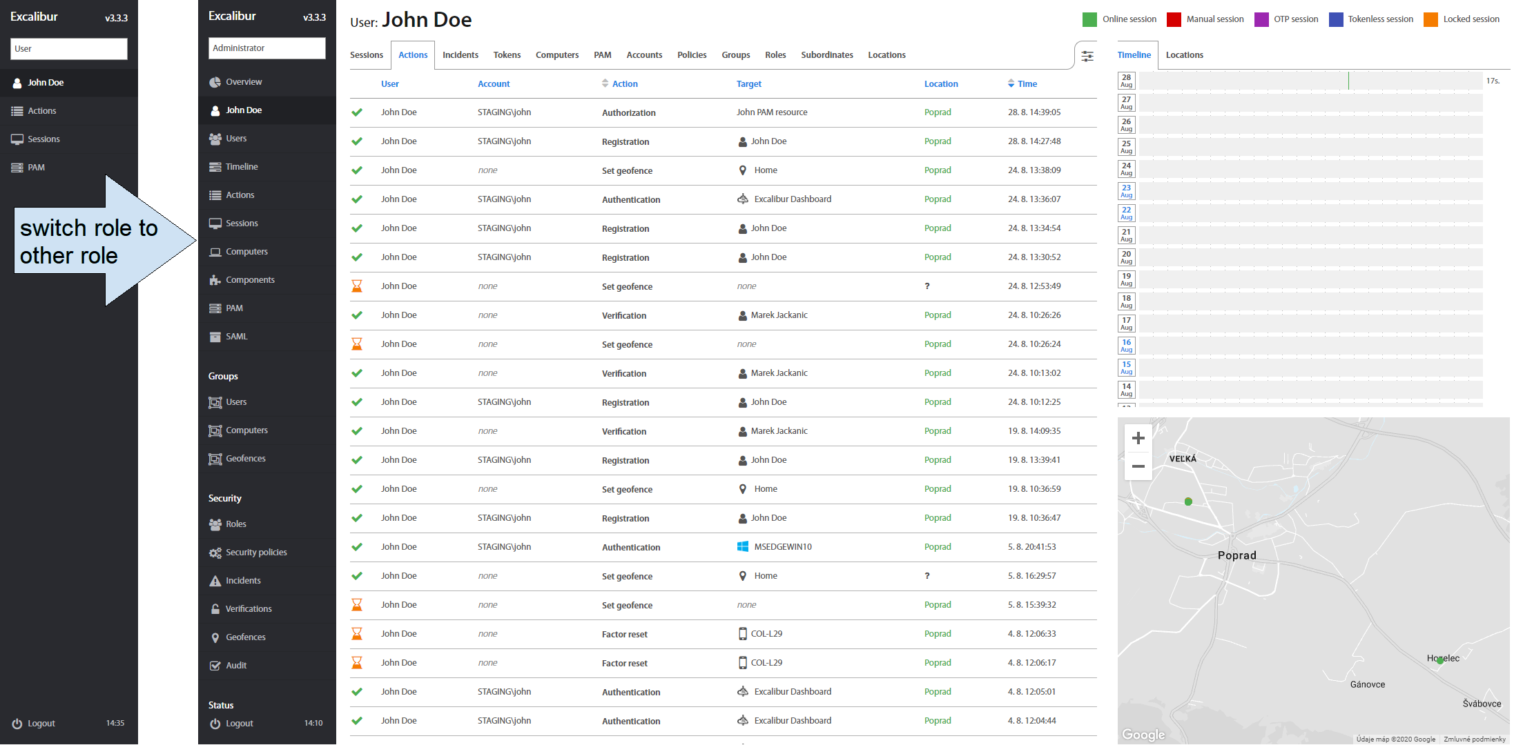Click the Audit checkbox icon in sidebar
This screenshot has height=745, width=1523.
point(215,666)
